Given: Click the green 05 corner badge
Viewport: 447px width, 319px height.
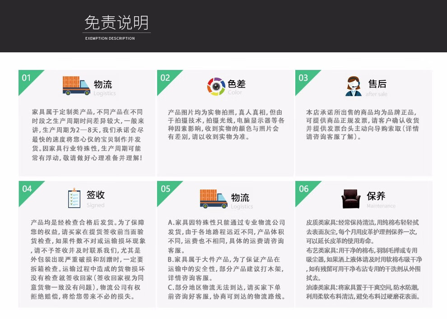Looking at the screenshot, I should click(166, 189).
